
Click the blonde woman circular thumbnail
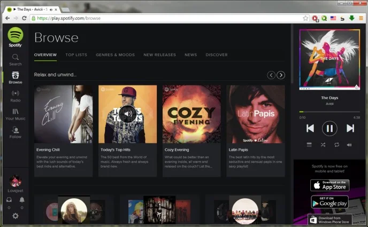[x=74, y=212]
